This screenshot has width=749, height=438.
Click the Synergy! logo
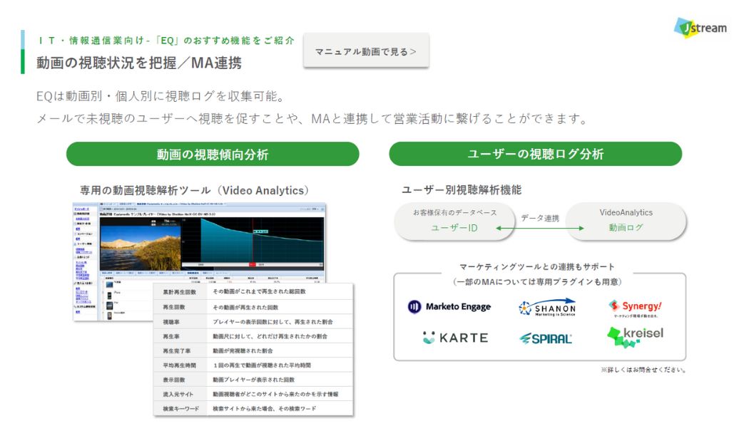[636, 308]
